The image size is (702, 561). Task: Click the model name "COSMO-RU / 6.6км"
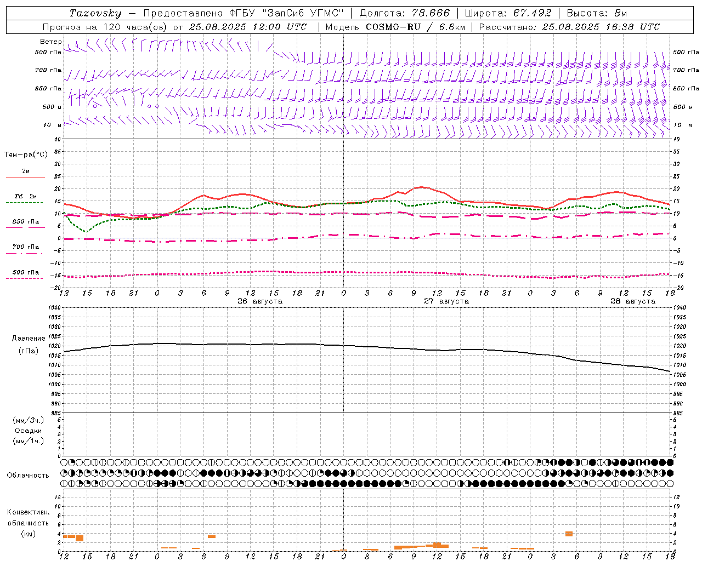click(x=415, y=27)
